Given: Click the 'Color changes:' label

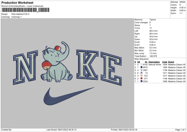Looking at the screenshot, I should (x=141, y=22).
